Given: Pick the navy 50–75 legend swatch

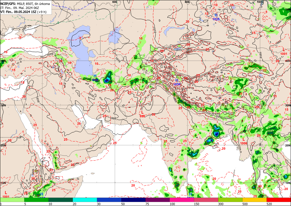Looking at the screenshot, I should [x=134, y=200].
